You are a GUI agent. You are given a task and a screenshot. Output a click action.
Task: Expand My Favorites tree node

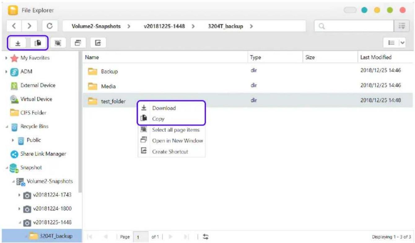(7, 58)
